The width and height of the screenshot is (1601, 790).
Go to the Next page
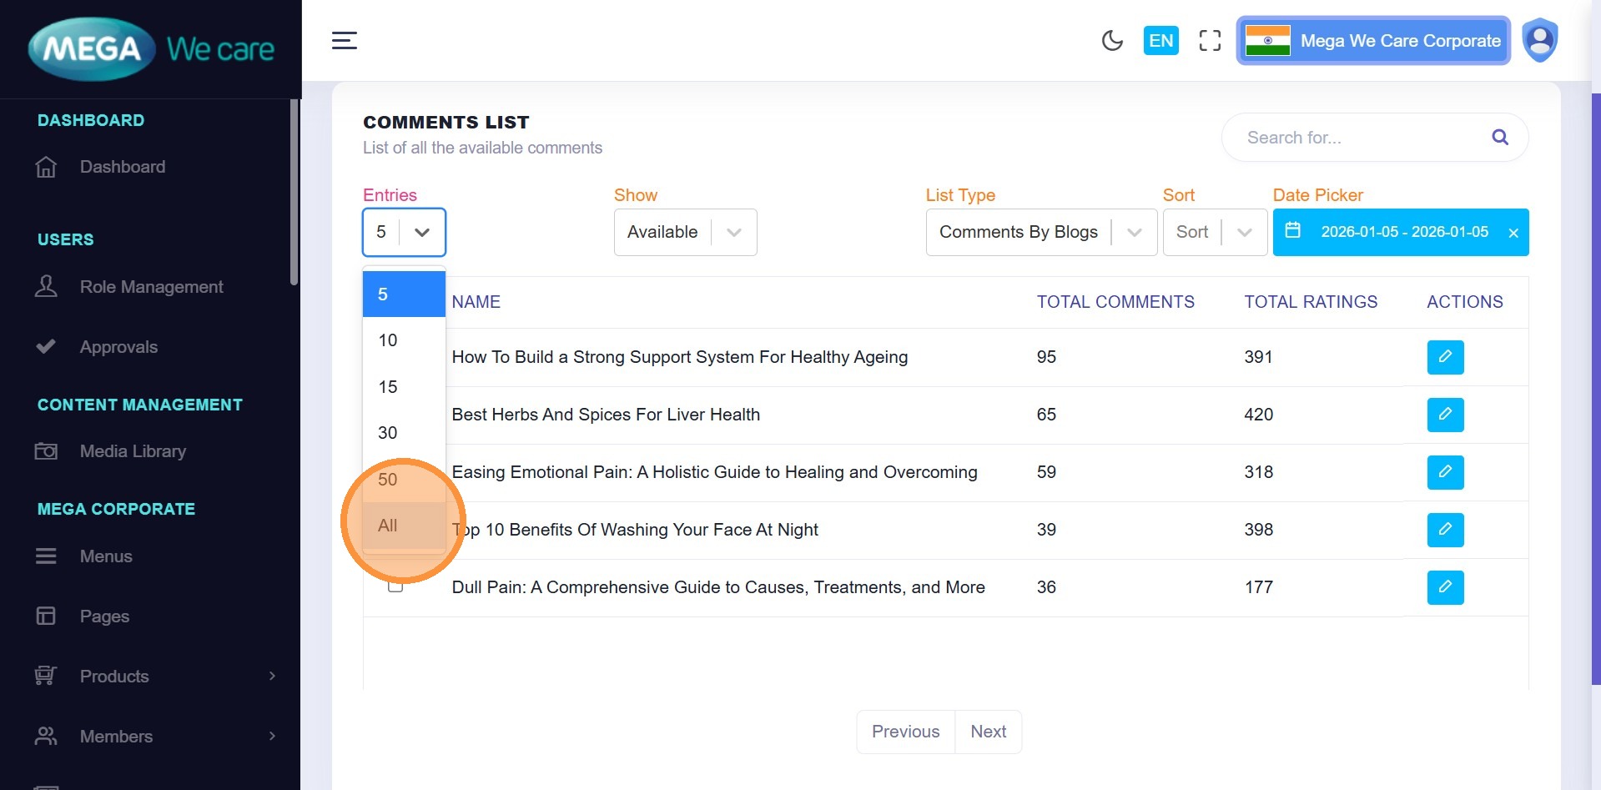click(988, 732)
